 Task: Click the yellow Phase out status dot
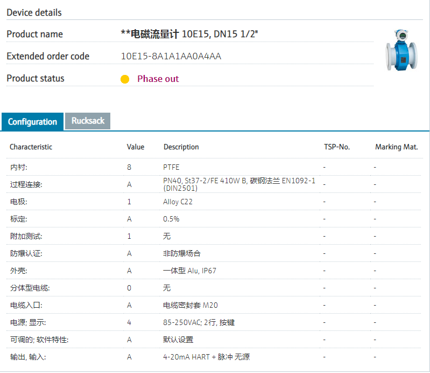point(125,79)
